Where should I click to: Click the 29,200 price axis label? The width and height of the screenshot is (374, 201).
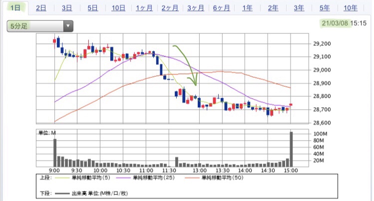click(x=322, y=43)
